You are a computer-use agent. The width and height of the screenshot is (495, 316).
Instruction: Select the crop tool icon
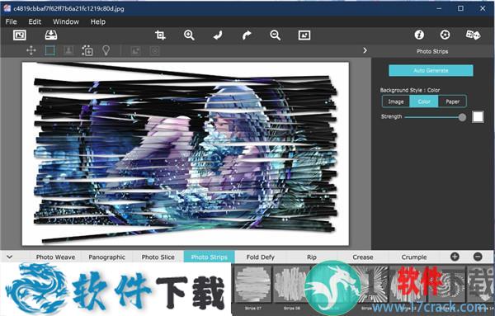click(160, 35)
